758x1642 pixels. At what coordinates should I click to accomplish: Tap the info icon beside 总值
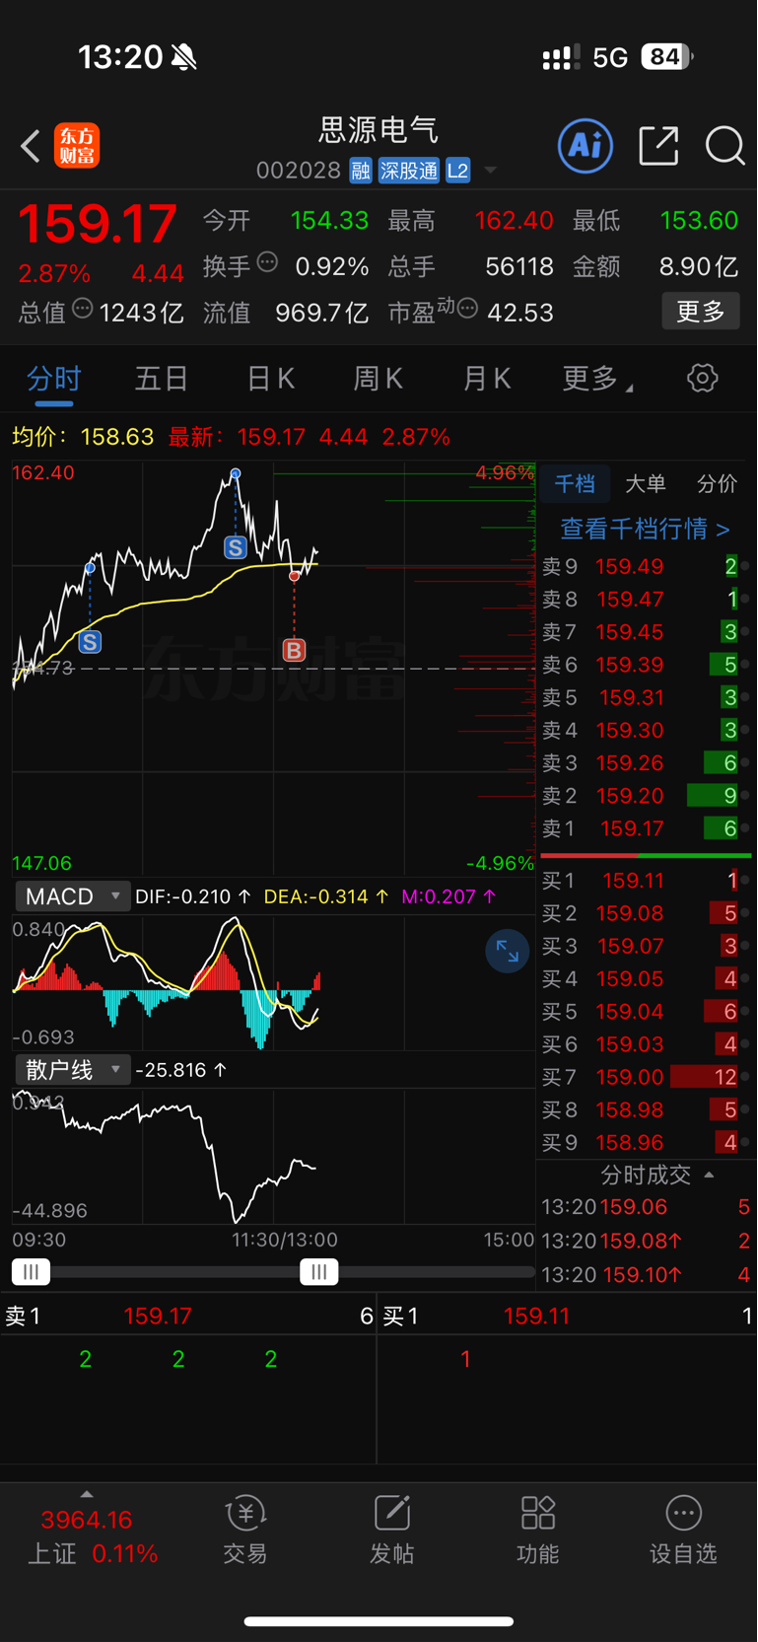[83, 309]
